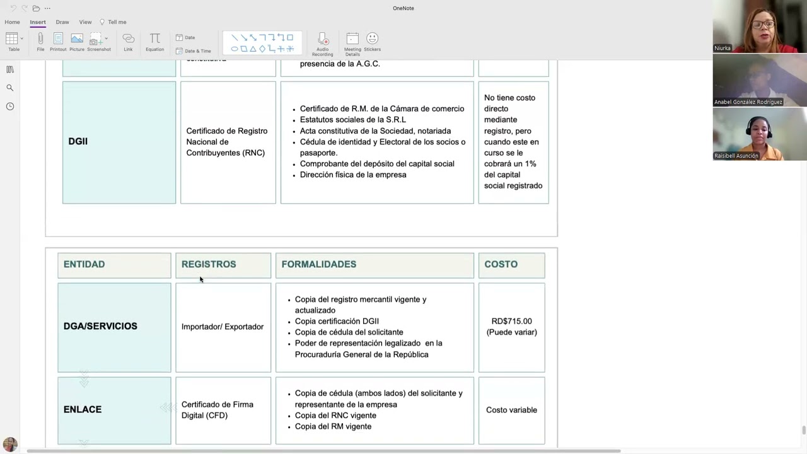This screenshot has height=454, width=807.
Task: Open the Stickers gallery
Action: (x=372, y=42)
